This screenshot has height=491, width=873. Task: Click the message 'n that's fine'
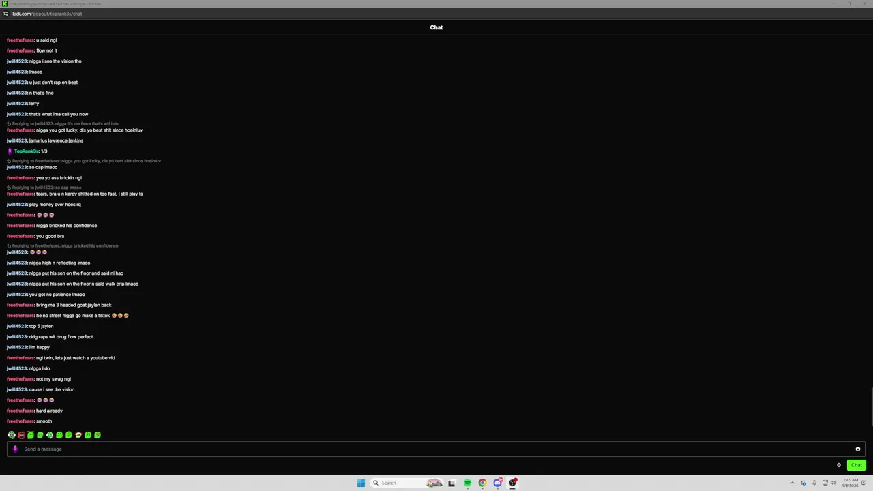(41, 93)
